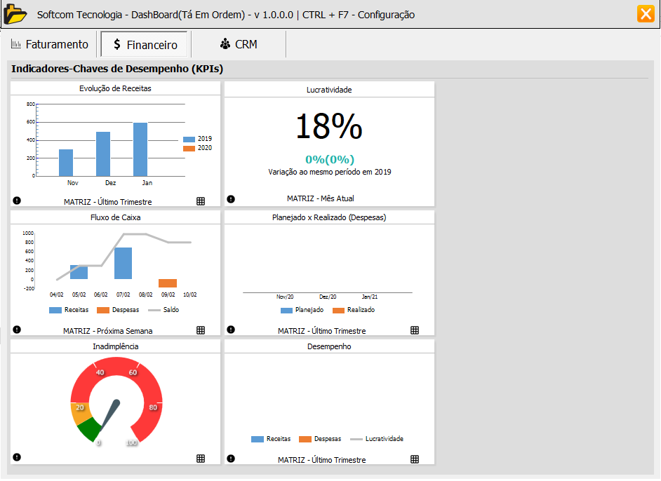Open the CRM tab
661x481 pixels.
(x=239, y=44)
